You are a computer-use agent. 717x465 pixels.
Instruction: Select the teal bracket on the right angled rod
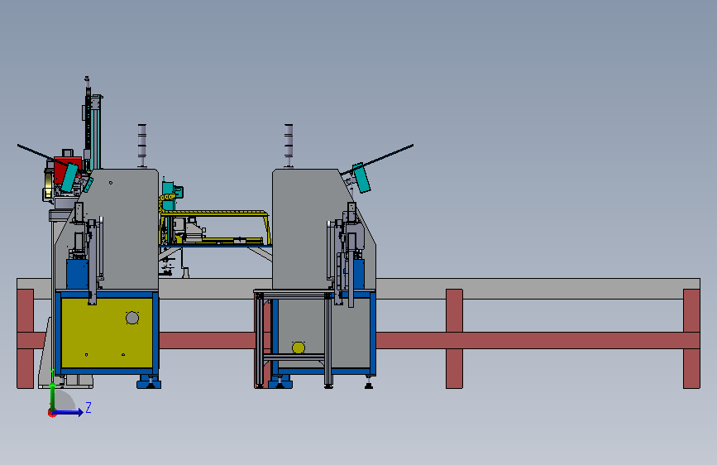tap(361, 178)
